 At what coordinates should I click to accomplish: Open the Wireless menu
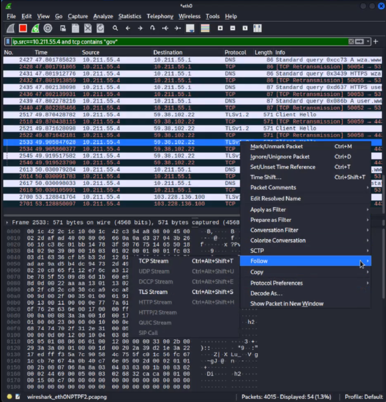tap(189, 16)
